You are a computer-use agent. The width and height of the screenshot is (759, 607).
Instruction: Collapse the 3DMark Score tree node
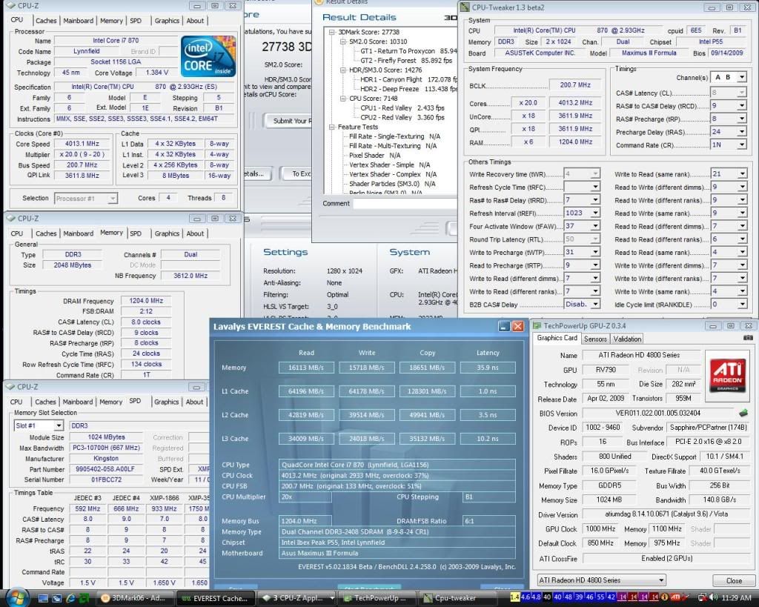(x=331, y=33)
